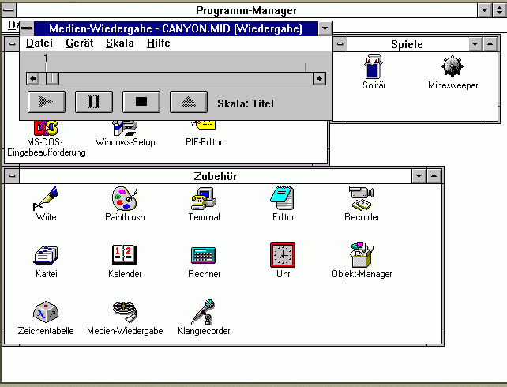Open the Programm-Manager control menu box
The height and width of the screenshot is (387, 507).
[x=9, y=10]
